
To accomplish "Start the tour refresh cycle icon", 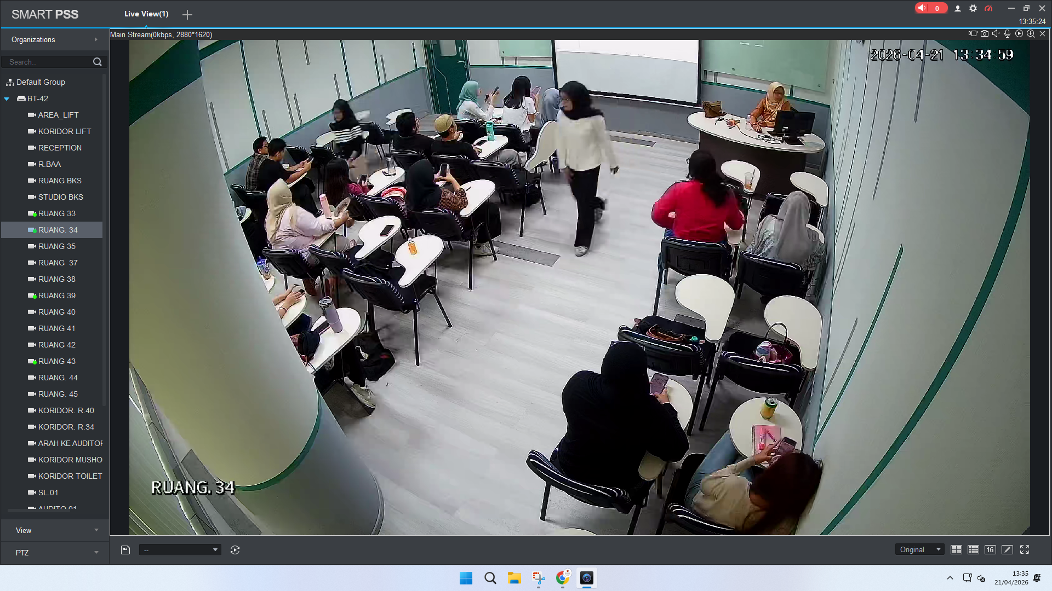I will [235, 550].
